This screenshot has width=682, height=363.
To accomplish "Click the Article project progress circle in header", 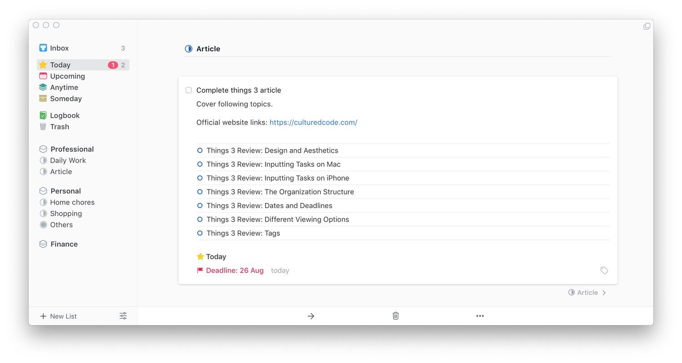I will click(x=189, y=49).
